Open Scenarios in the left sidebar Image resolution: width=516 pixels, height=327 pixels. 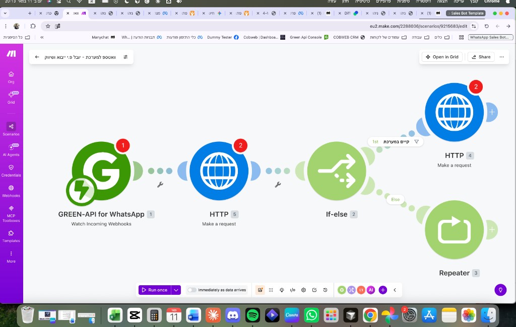tap(11, 129)
